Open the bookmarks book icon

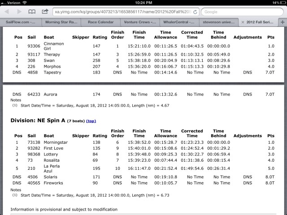pyautogui.click(x=32, y=12)
